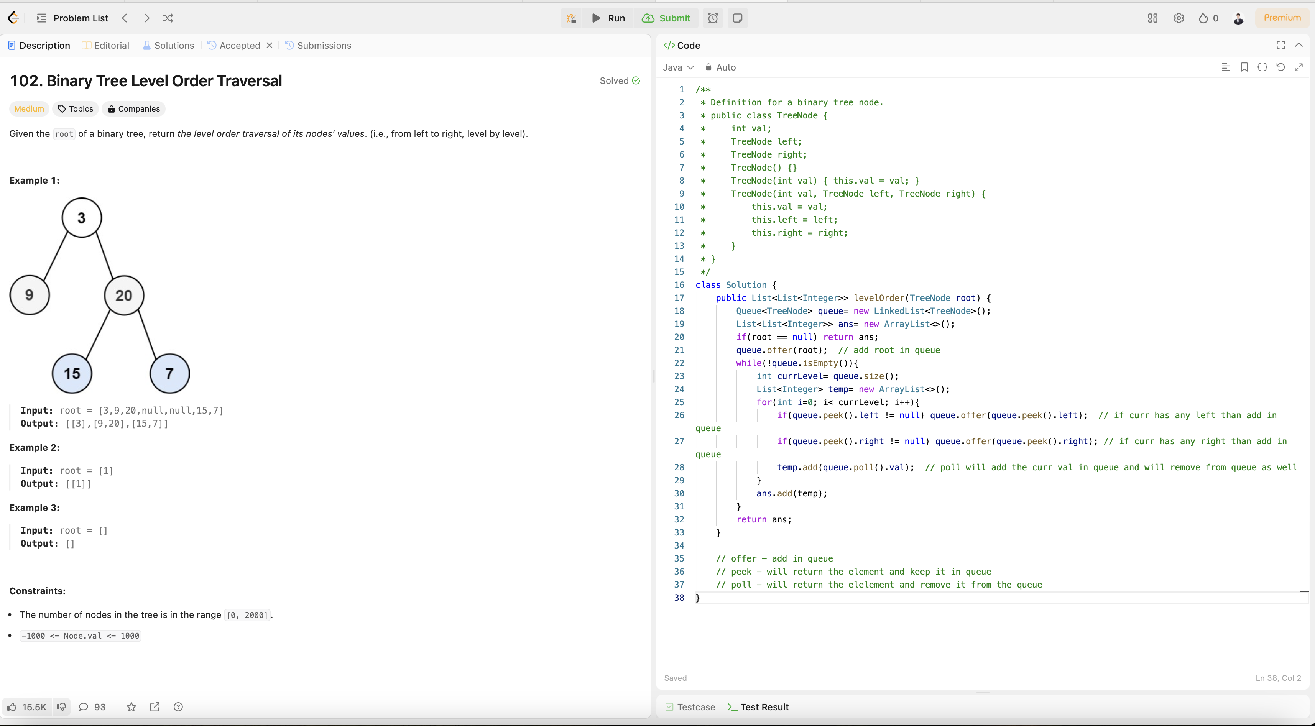Bookmark the code with the bookmark icon
This screenshot has height=726, width=1315.
click(x=1244, y=67)
